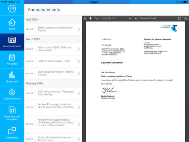This screenshot has width=189, height=142.
Task: Enter fullscreen mode for the PDF
Action: click(179, 19)
